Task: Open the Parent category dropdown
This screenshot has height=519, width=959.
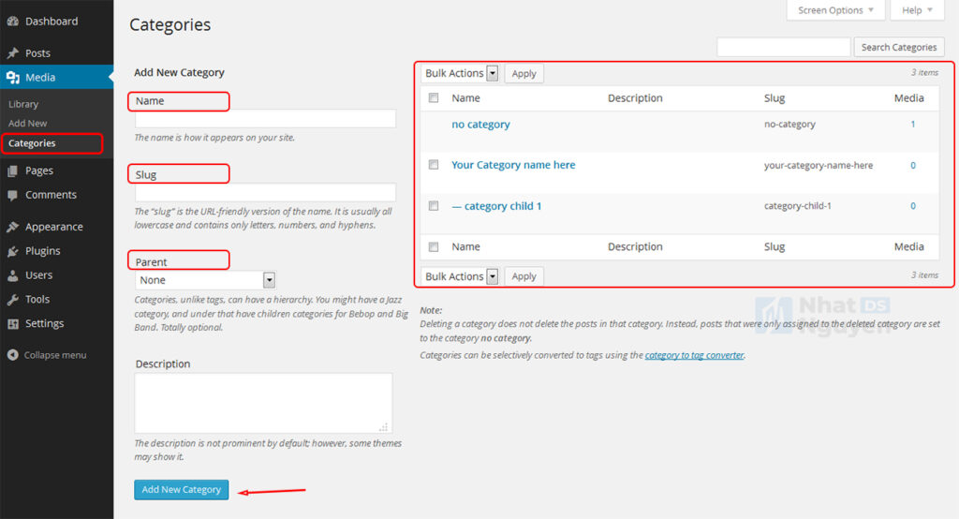Action: pyautogui.click(x=205, y=280)
